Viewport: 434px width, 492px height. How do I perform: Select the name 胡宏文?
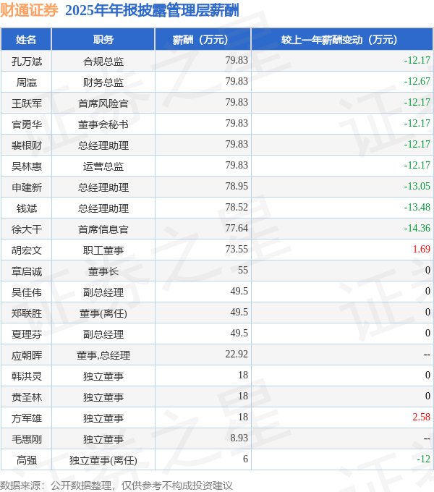[27, 250]
